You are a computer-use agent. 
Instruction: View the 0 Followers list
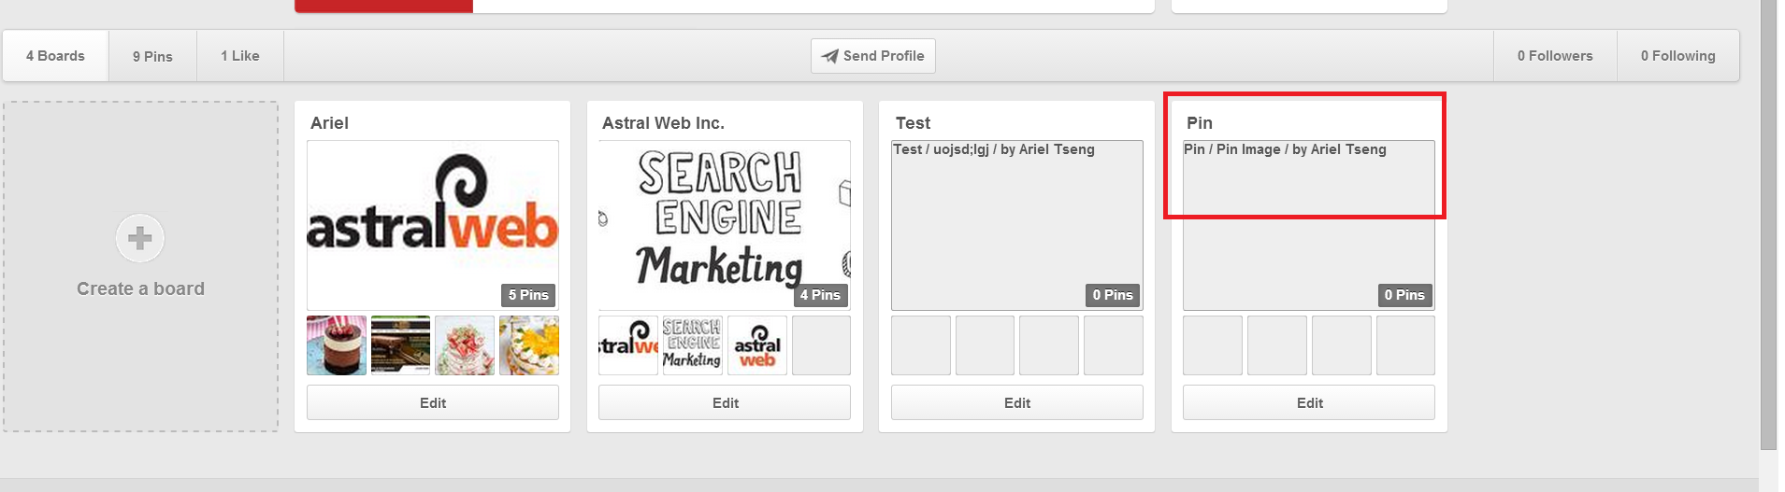[x=1555, y=56]
